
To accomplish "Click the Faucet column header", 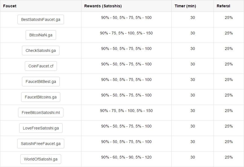I will (10, 6).
